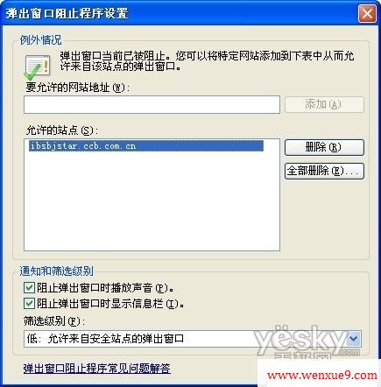
Task: Click the 允许的站点(S) label
Action: click(x=61, y=130)
